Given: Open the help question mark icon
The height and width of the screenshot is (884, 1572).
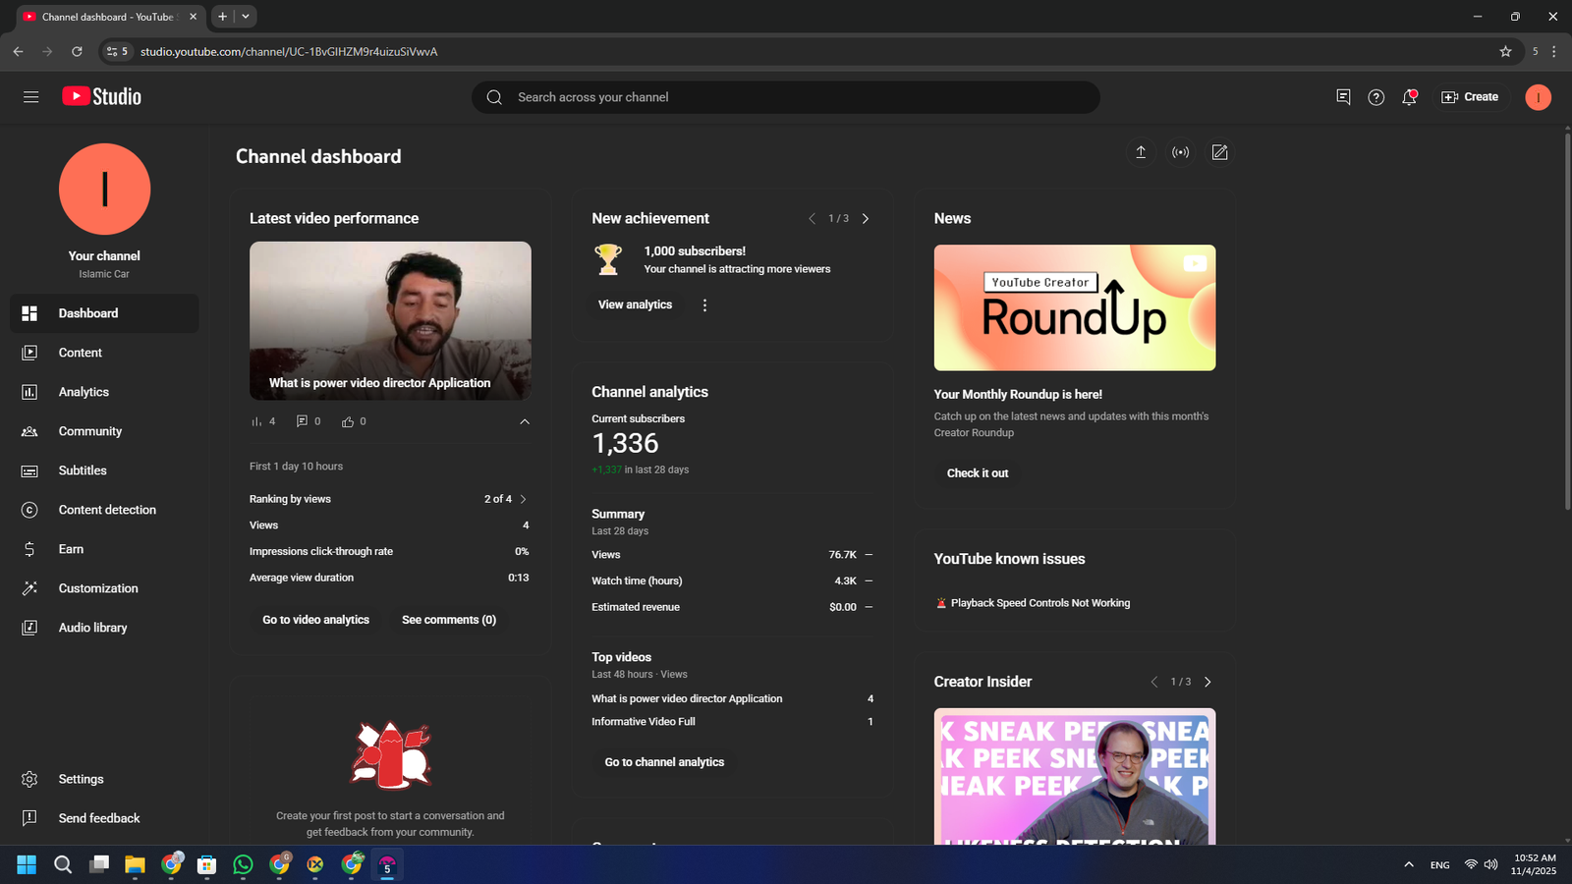Looking at the screenshot, I should pyautogui.click(x=1375, y=97).
